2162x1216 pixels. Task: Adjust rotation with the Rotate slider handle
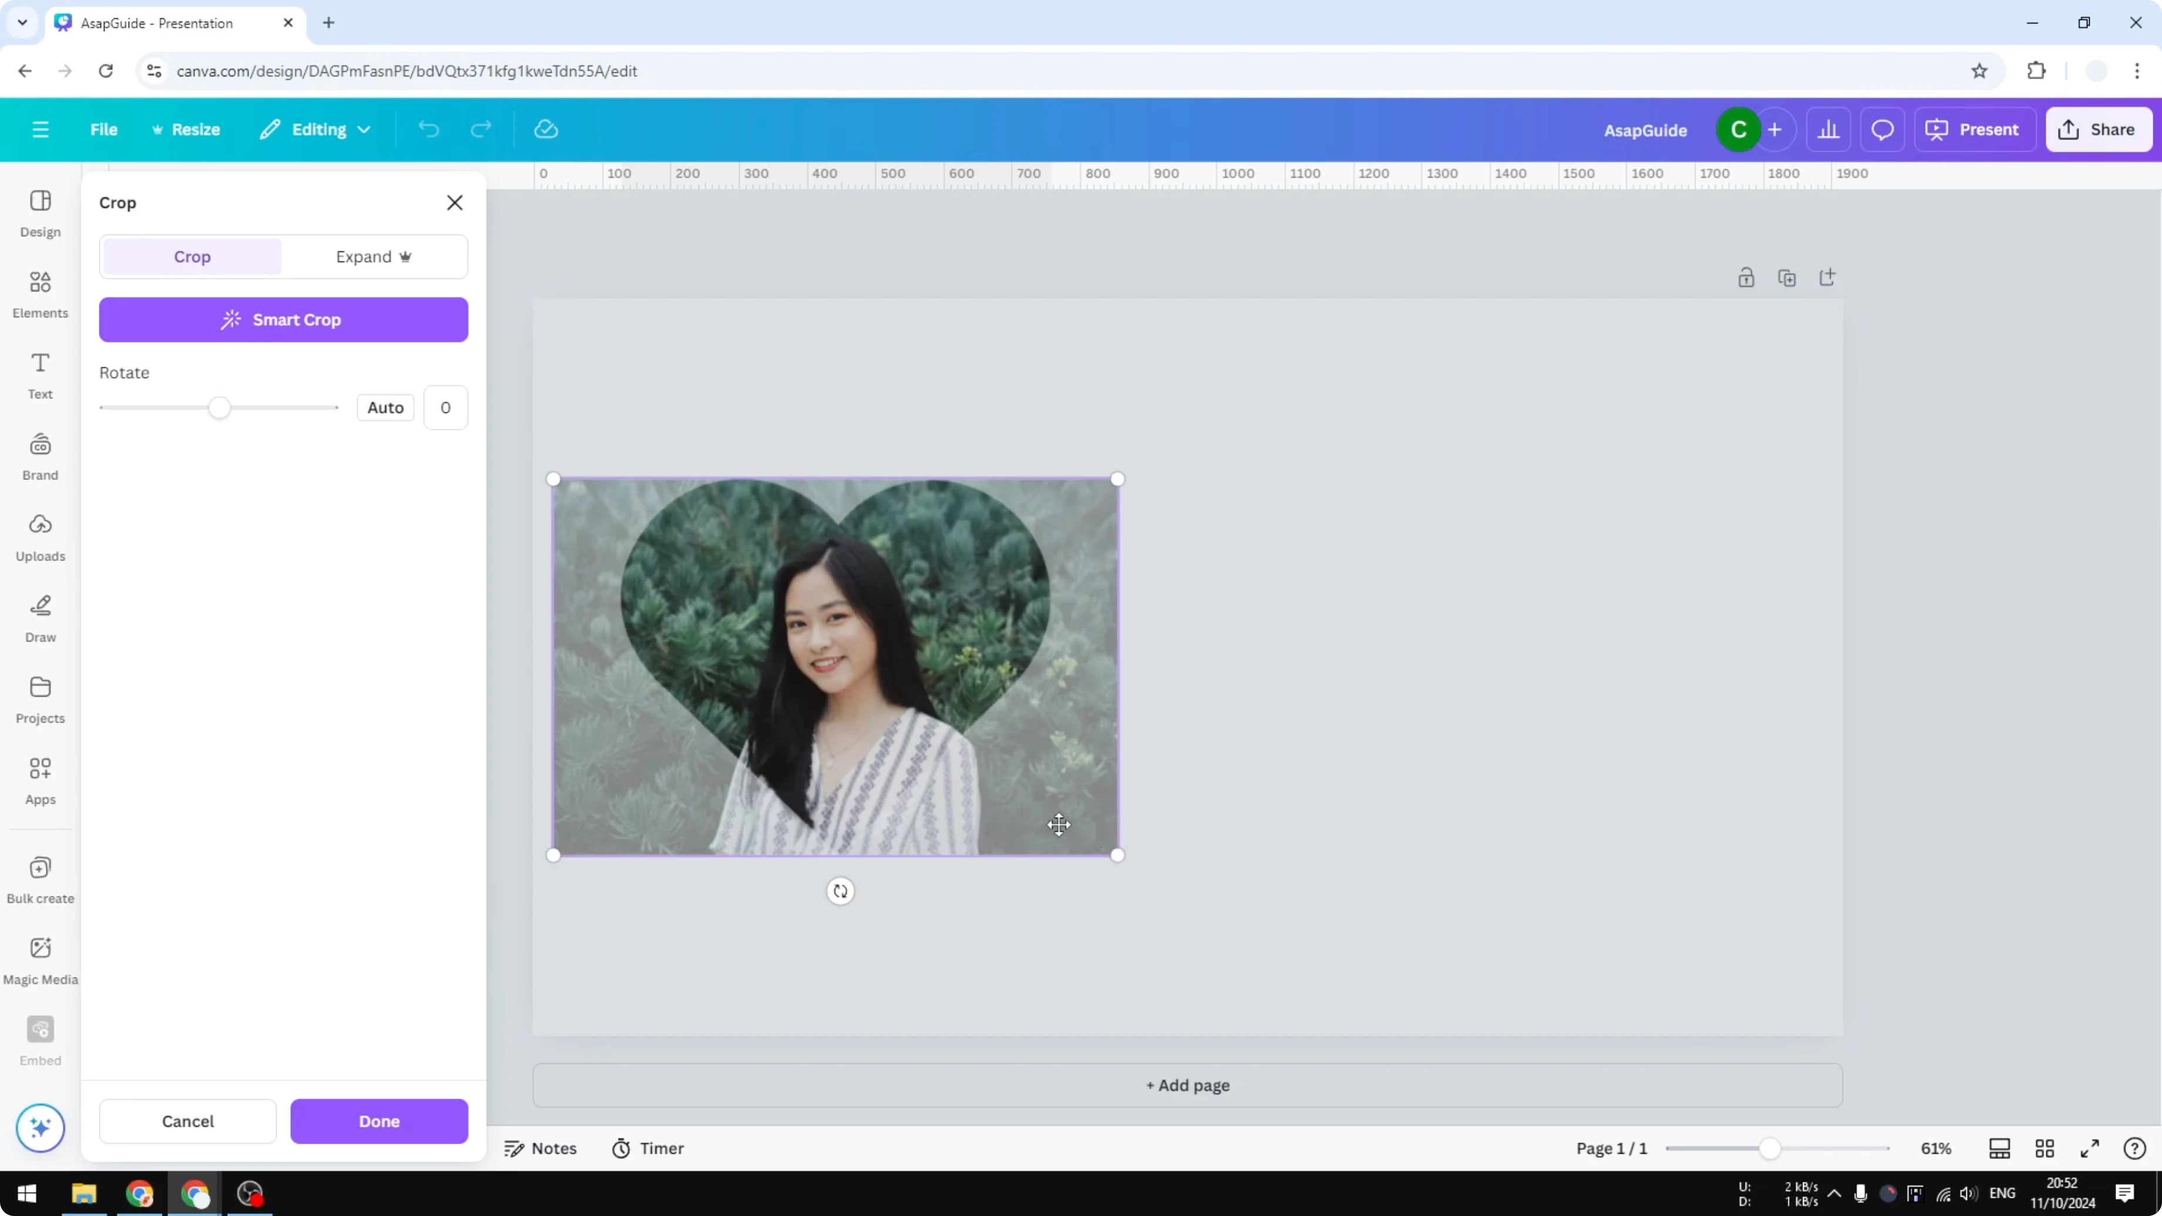point(220,407)
